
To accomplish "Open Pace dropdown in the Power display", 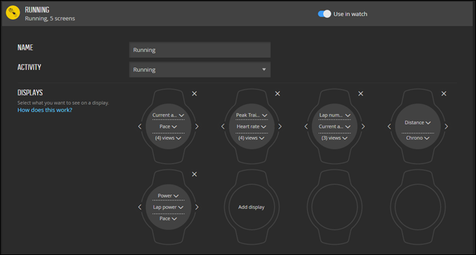I will 168,219.
